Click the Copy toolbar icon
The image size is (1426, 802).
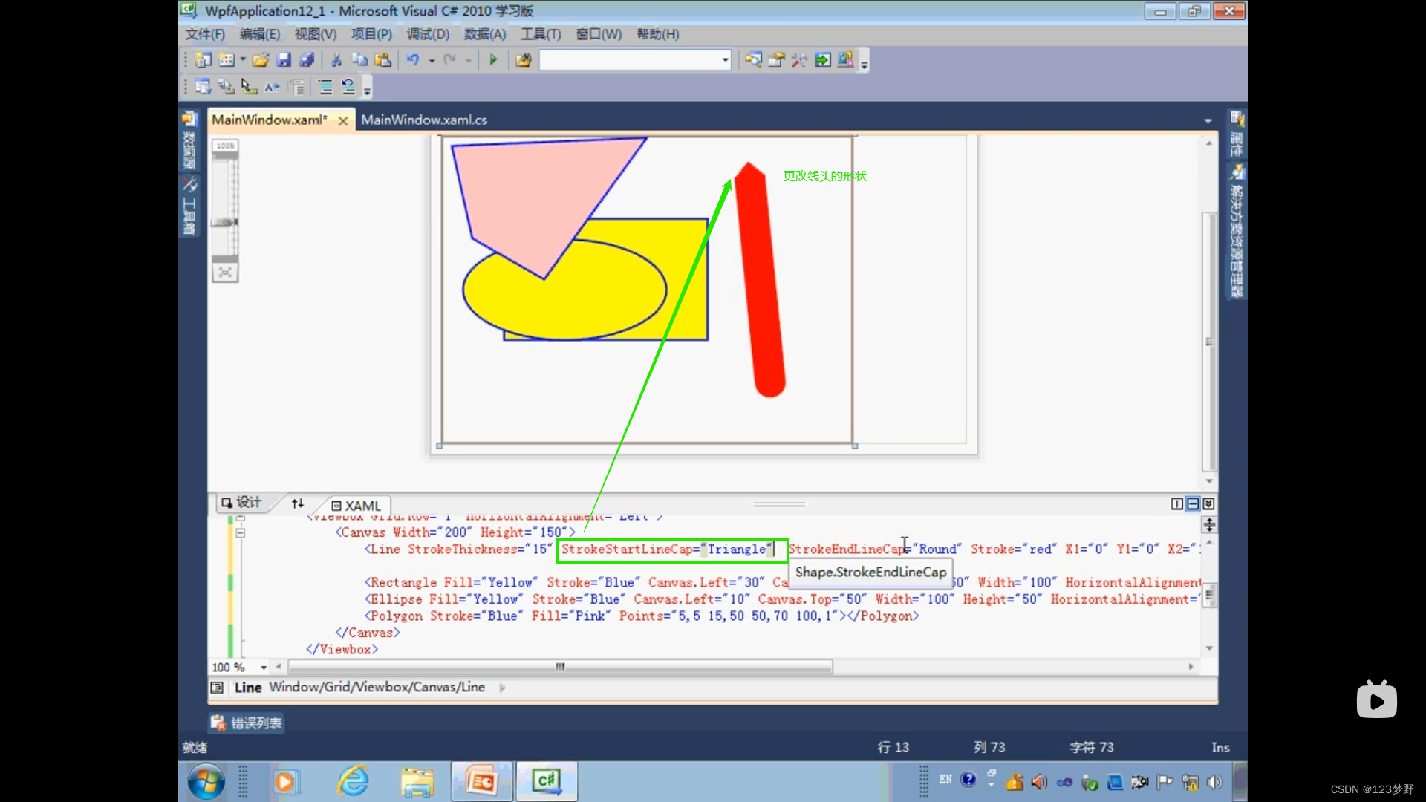click(x=359, y=60)
